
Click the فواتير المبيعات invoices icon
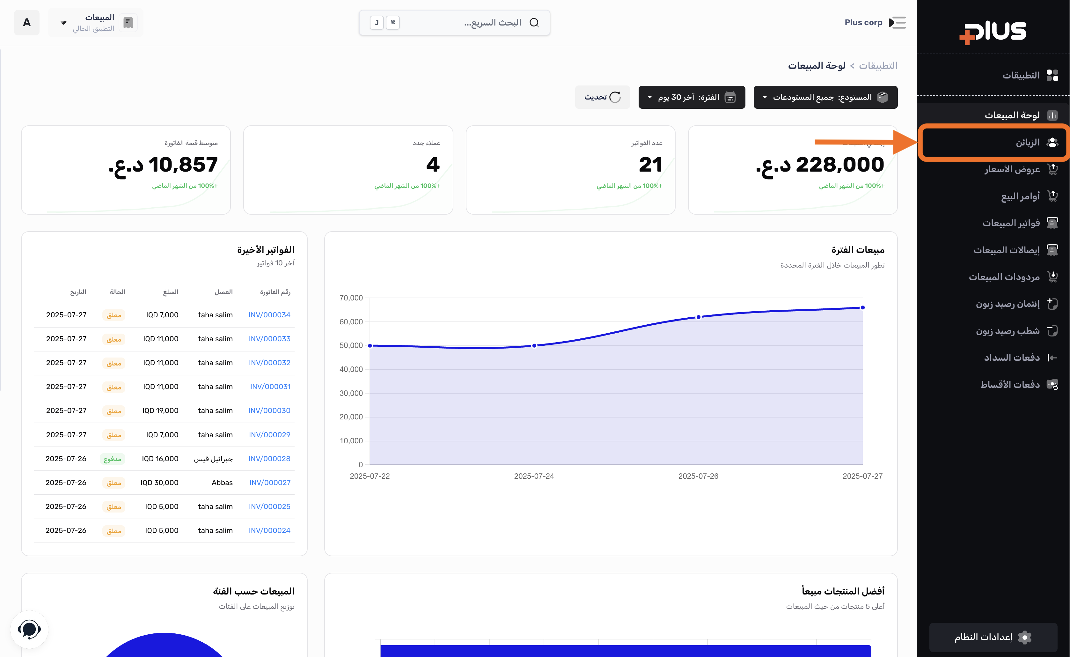tap(1052, 223)
